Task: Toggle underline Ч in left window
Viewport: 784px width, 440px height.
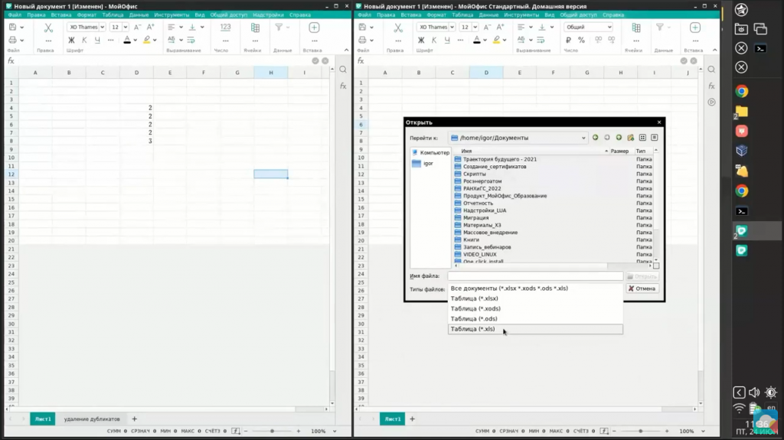Action: [x=97, y=40]
